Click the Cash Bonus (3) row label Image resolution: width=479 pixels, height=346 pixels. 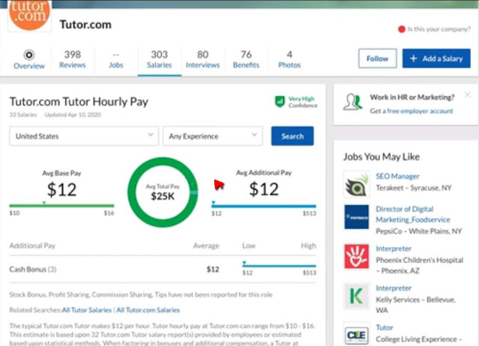[33, 270]
